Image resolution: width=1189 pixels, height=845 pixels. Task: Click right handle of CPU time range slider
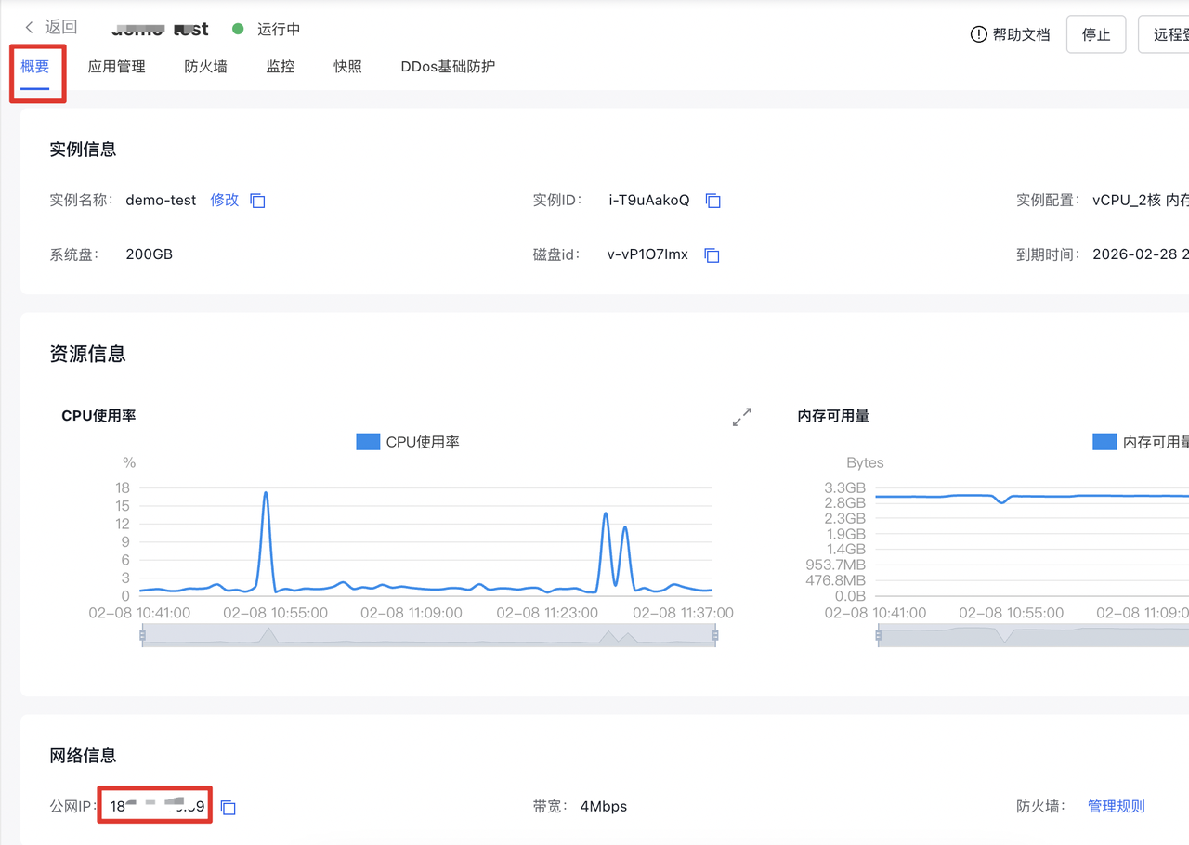click(715, 635)
